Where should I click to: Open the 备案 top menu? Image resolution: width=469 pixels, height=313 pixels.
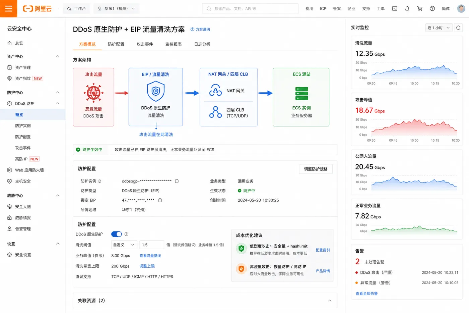pyautogui.click(x=337, y=9)
